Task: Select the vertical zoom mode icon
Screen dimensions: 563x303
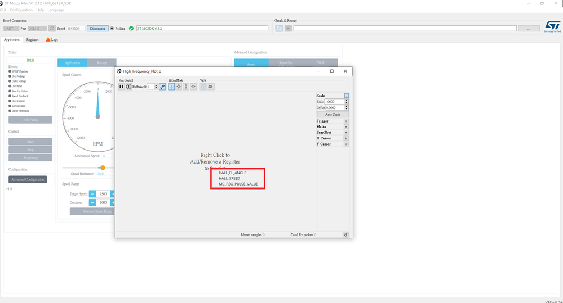Action: pos(186,87)
